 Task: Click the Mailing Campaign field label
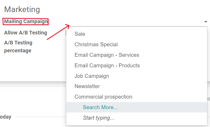26,22
